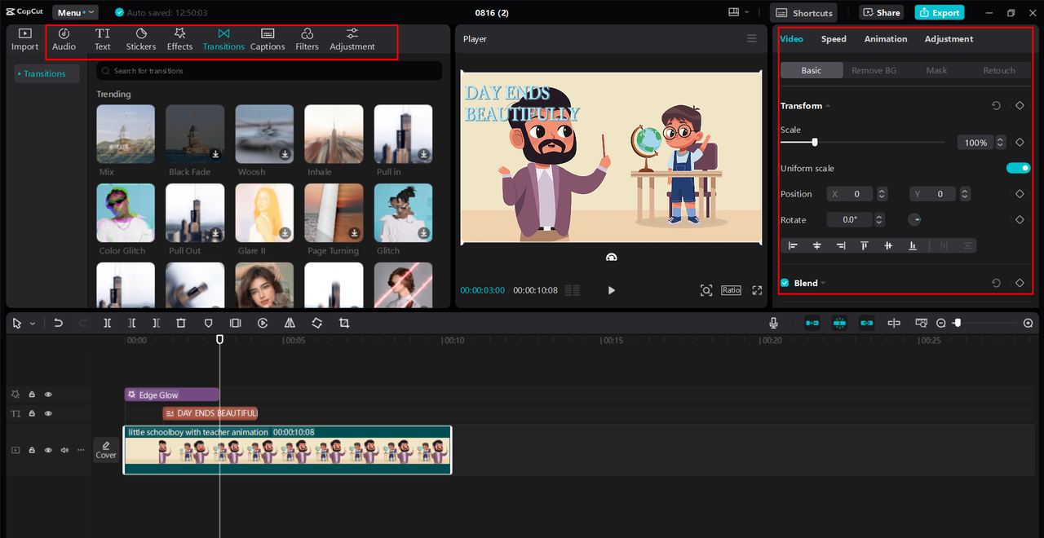Zoom in the timeline

(1028, 323)
